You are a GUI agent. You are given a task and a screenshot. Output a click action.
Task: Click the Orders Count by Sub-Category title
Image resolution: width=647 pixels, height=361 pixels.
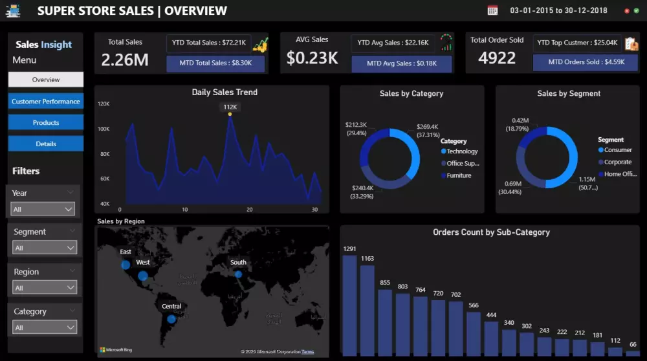pos(491,232)
